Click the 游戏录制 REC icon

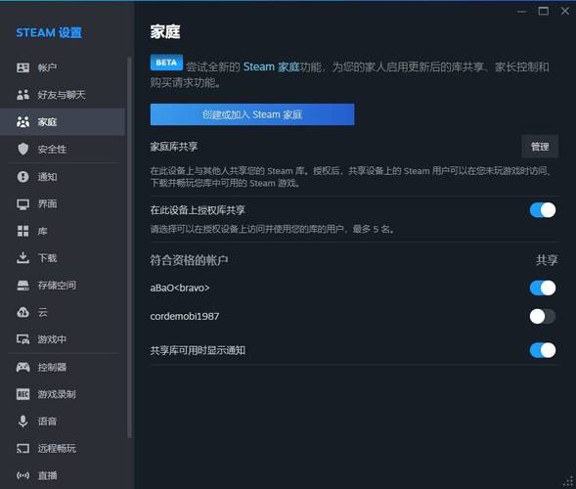pos(22,394)
